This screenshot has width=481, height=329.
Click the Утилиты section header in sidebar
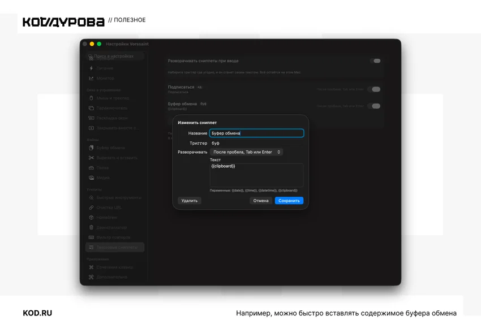click(94, 189)
